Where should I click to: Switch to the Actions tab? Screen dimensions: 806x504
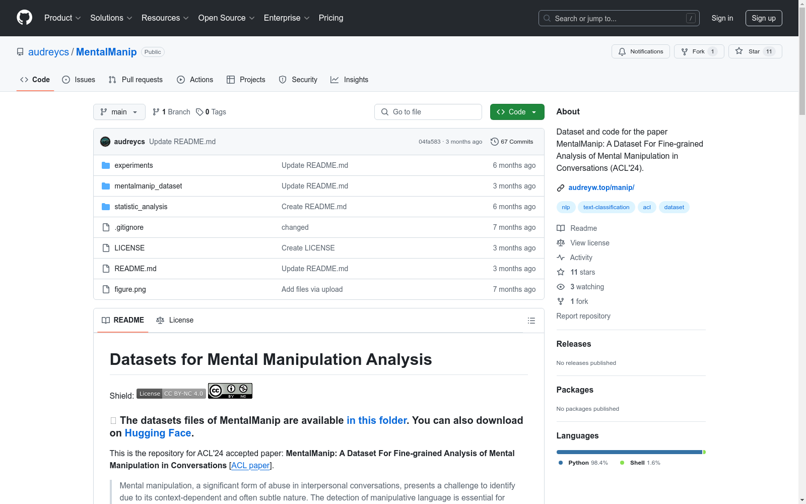(195, 80)
